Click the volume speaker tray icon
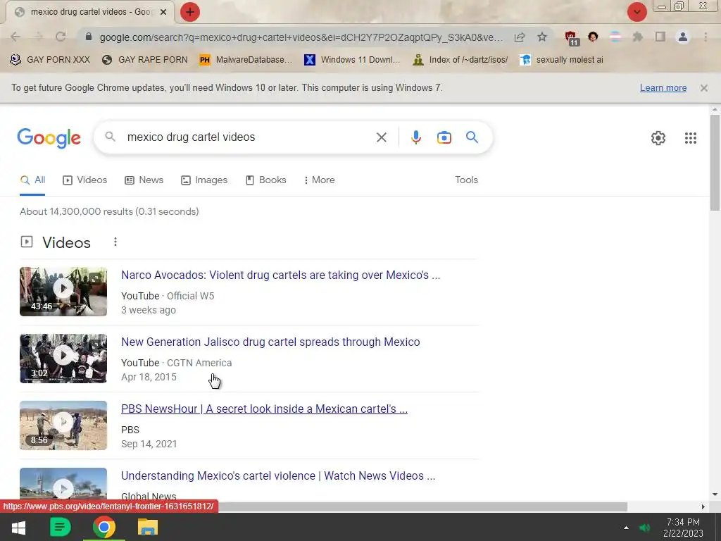The image size is (721, 541). tap(645, 528)
